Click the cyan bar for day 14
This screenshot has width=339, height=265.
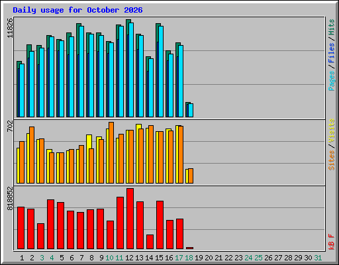tap(151, 87)
